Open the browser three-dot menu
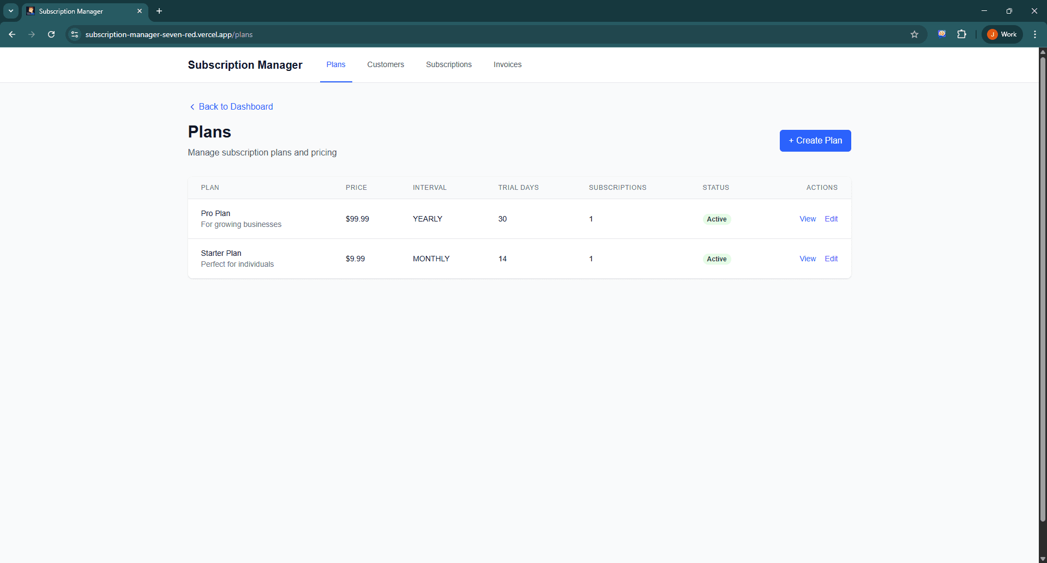This screenshot has height=563, width=1047. [1035, 34]
